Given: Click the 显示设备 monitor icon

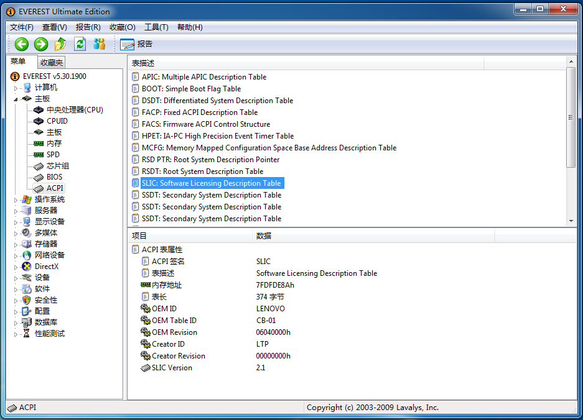Looking at the screenshot, I should 26,222.
